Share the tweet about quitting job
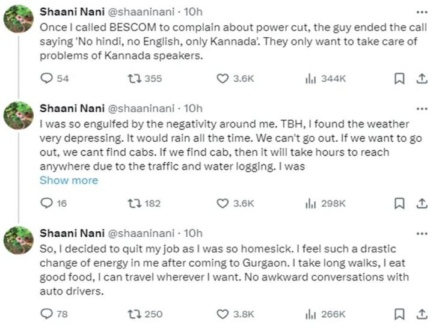Screen dimensions: 442x331 pyautogui.click(x=422, y=314)
